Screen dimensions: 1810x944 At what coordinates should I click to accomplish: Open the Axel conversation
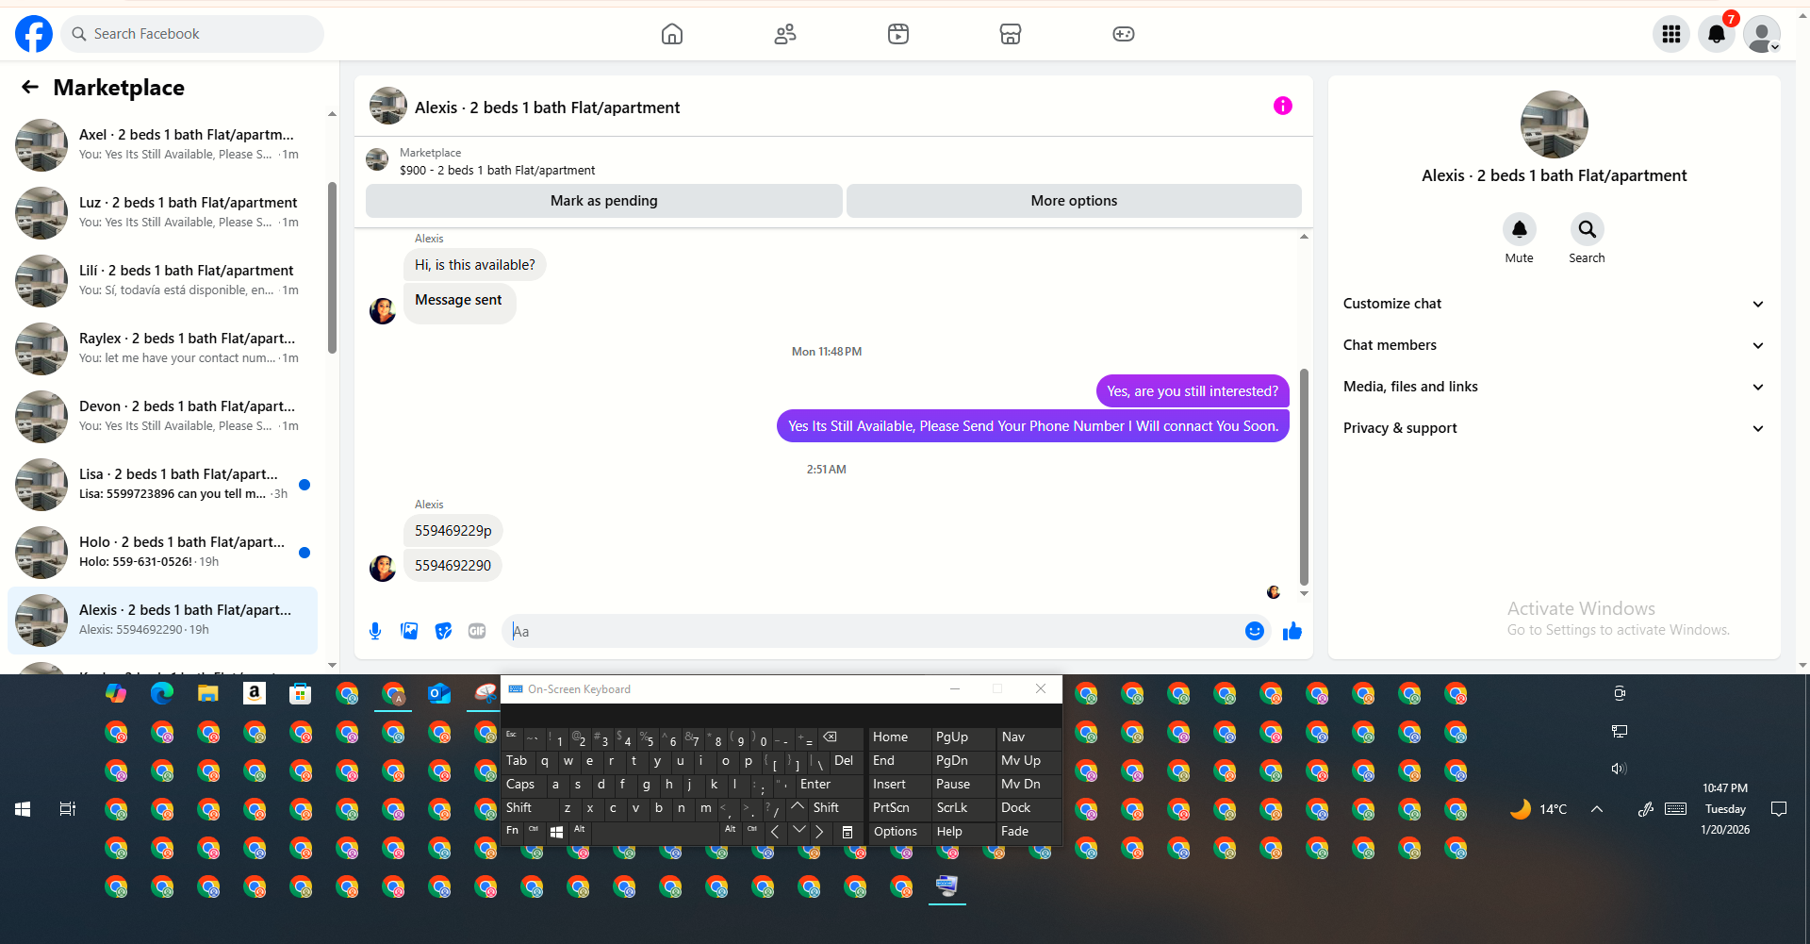[162, 145]
